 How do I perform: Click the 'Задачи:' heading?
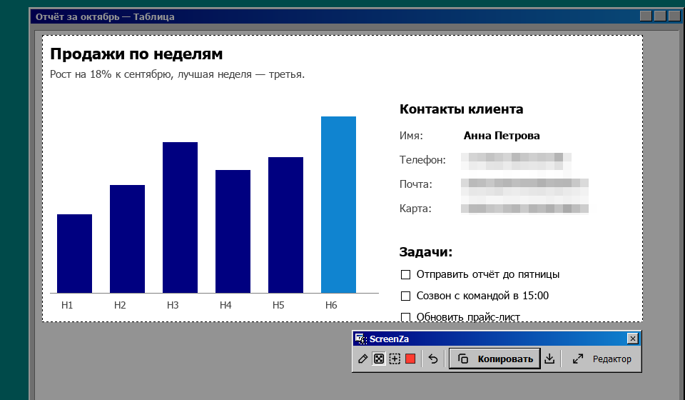[x=426, y=252]
